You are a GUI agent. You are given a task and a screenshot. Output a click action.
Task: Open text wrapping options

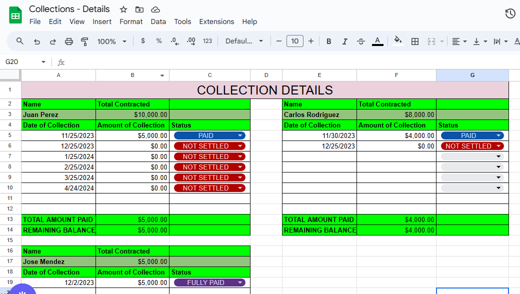[x=500, y=41]
